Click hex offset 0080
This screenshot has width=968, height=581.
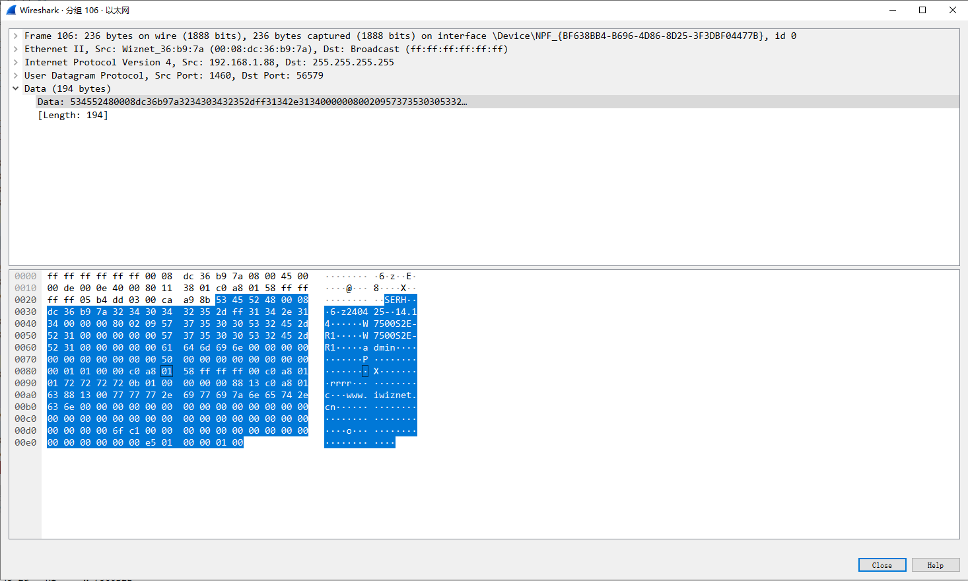(x=26, y=371)
